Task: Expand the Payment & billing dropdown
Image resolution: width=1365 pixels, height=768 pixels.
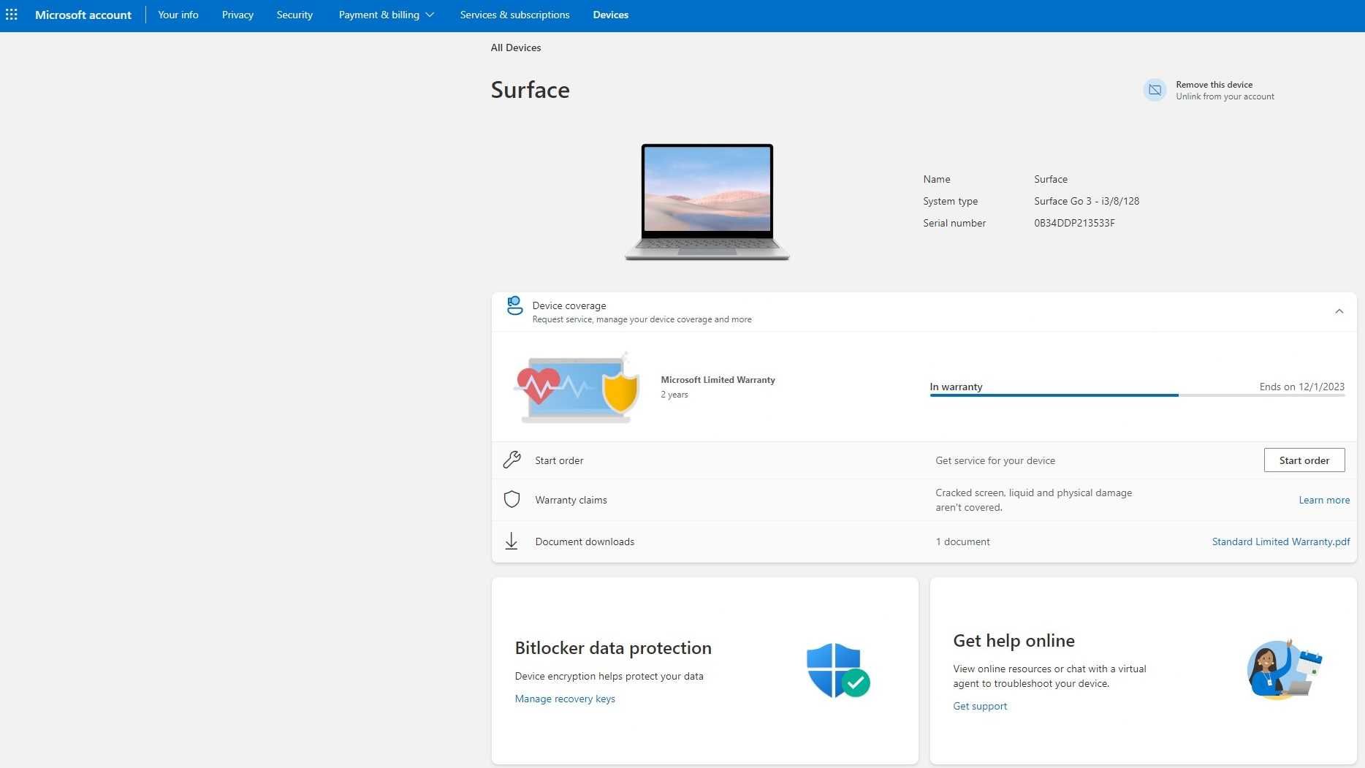Action: click(x=386, y=15)
